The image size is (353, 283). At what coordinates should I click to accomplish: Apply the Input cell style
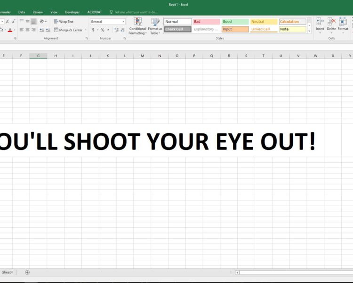(x=235, y=29)
